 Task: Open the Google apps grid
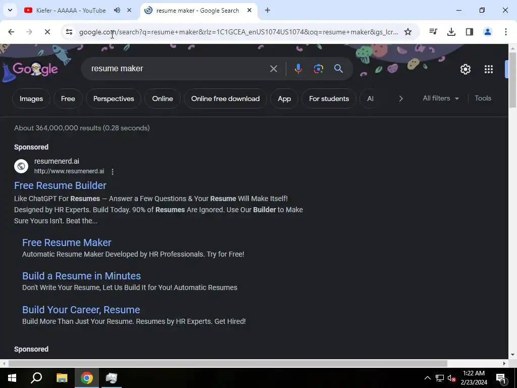point(489,69)
